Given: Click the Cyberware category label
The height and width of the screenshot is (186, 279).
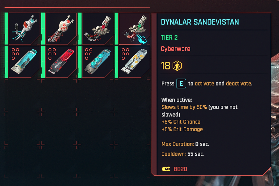Looking at the screenshot, I should [176, 49].
